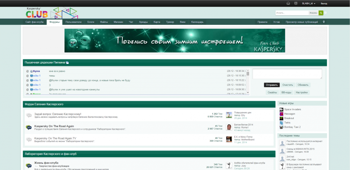This screenshot has height=170, width=350.
Task: Open the Форумы search scope selector
Action: 313,13
